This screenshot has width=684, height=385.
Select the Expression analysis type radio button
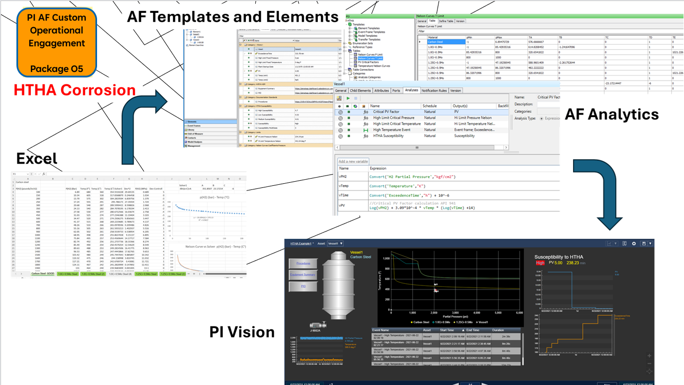click(x=542, y=119)
